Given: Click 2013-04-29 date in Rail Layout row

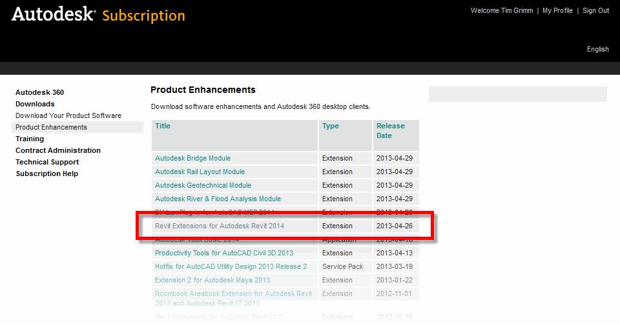Looking at the screenshot, I should 395,172.
